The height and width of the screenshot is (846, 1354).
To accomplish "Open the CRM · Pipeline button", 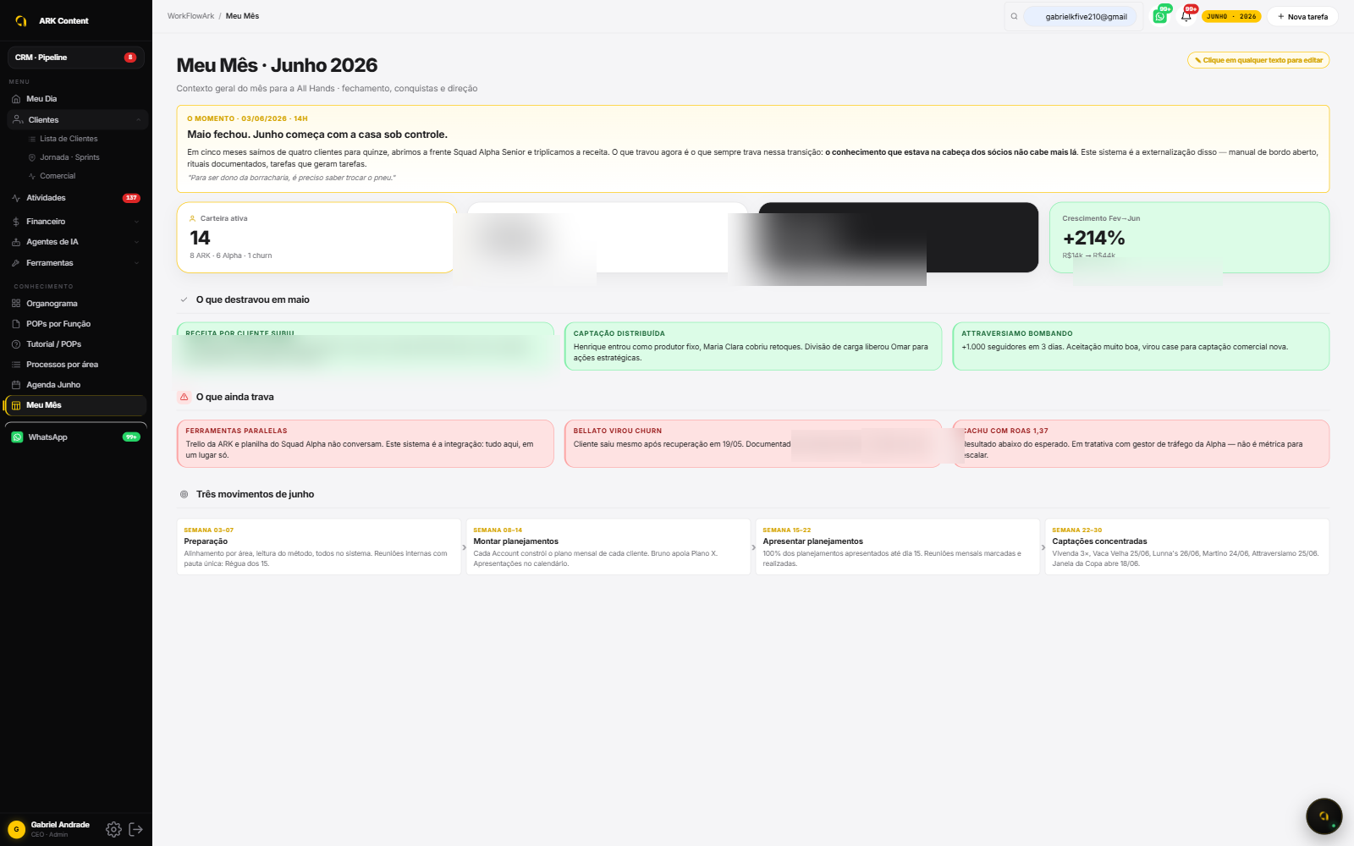I will (76, 58).
